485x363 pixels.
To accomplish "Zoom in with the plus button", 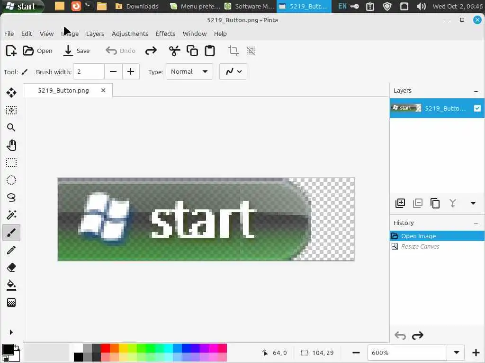I will [x=476, y=353].
